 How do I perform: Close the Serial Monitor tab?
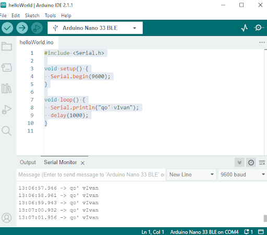82,163
